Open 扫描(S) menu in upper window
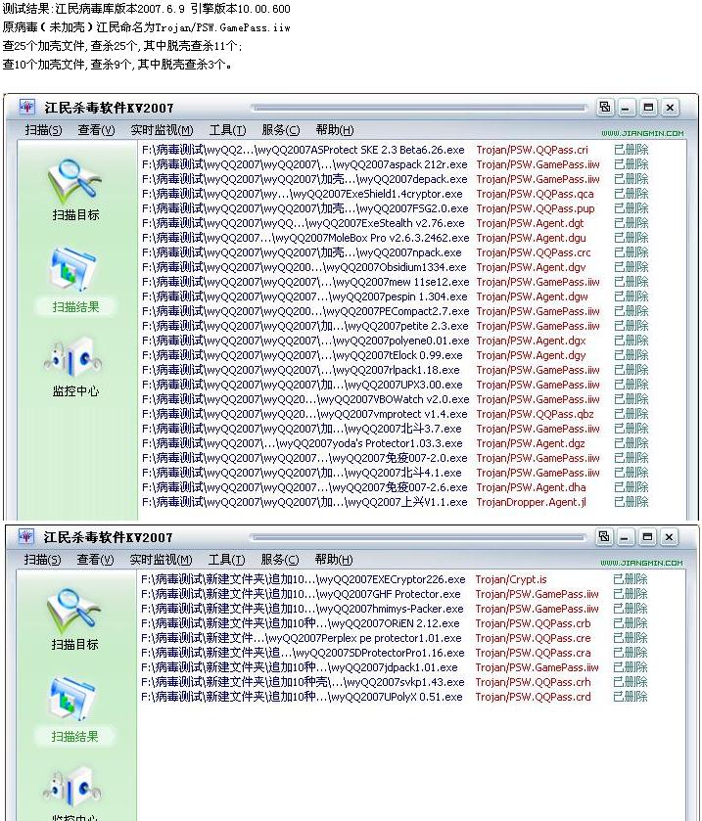The image size is (702, 821). pyautogui.click(x=43, y=130)
